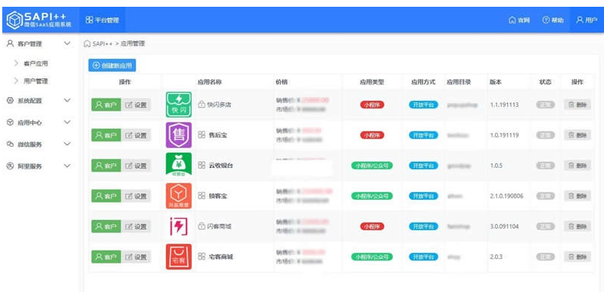This screenshot has width=604, height=292.
Task: Open 帮助 in header
Action: (x=553, y=20)
